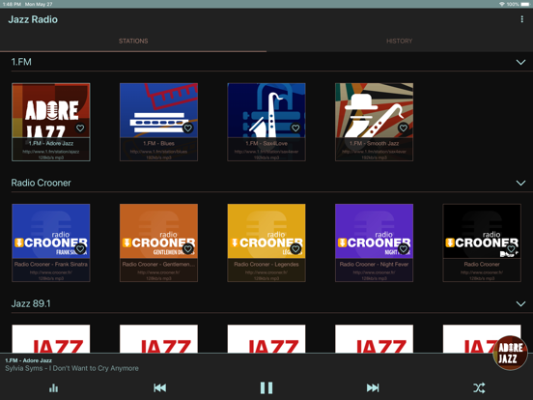This screenshot has height=400, width=533.
Task: Click the 1.FM - Sax4Love label
Action: click(266, 144)
